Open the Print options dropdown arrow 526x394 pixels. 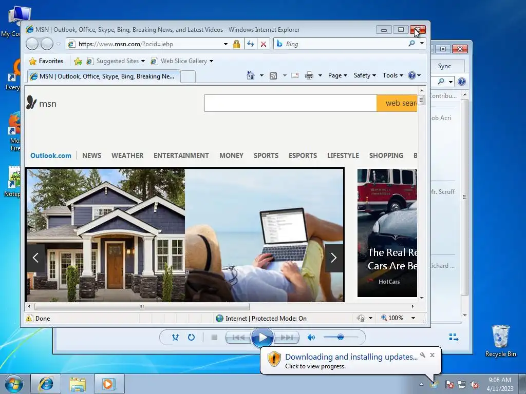coord(320,75)
